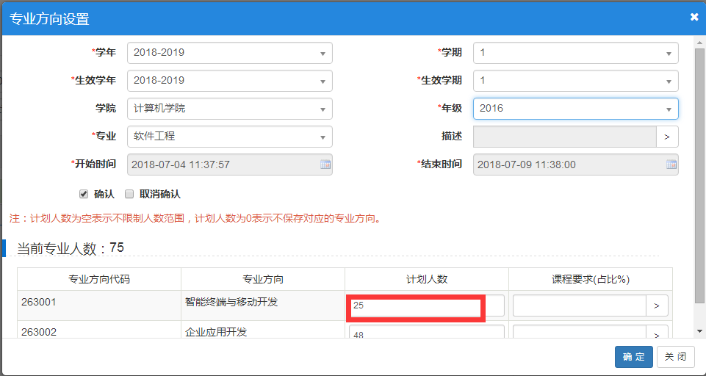Image resolution: width=706 pixels, height=376 pixels.
Task: Expand the 学年 dropdown
Action: [229, 53]
